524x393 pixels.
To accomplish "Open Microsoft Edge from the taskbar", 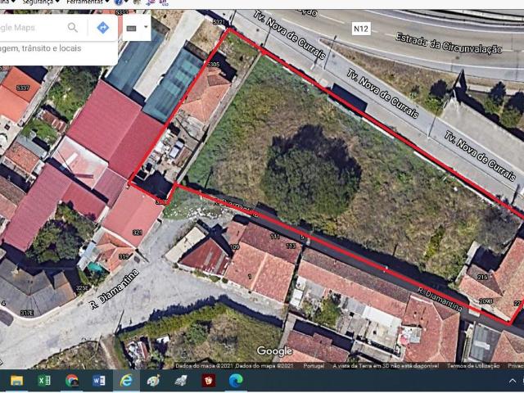I will [236, 380].
